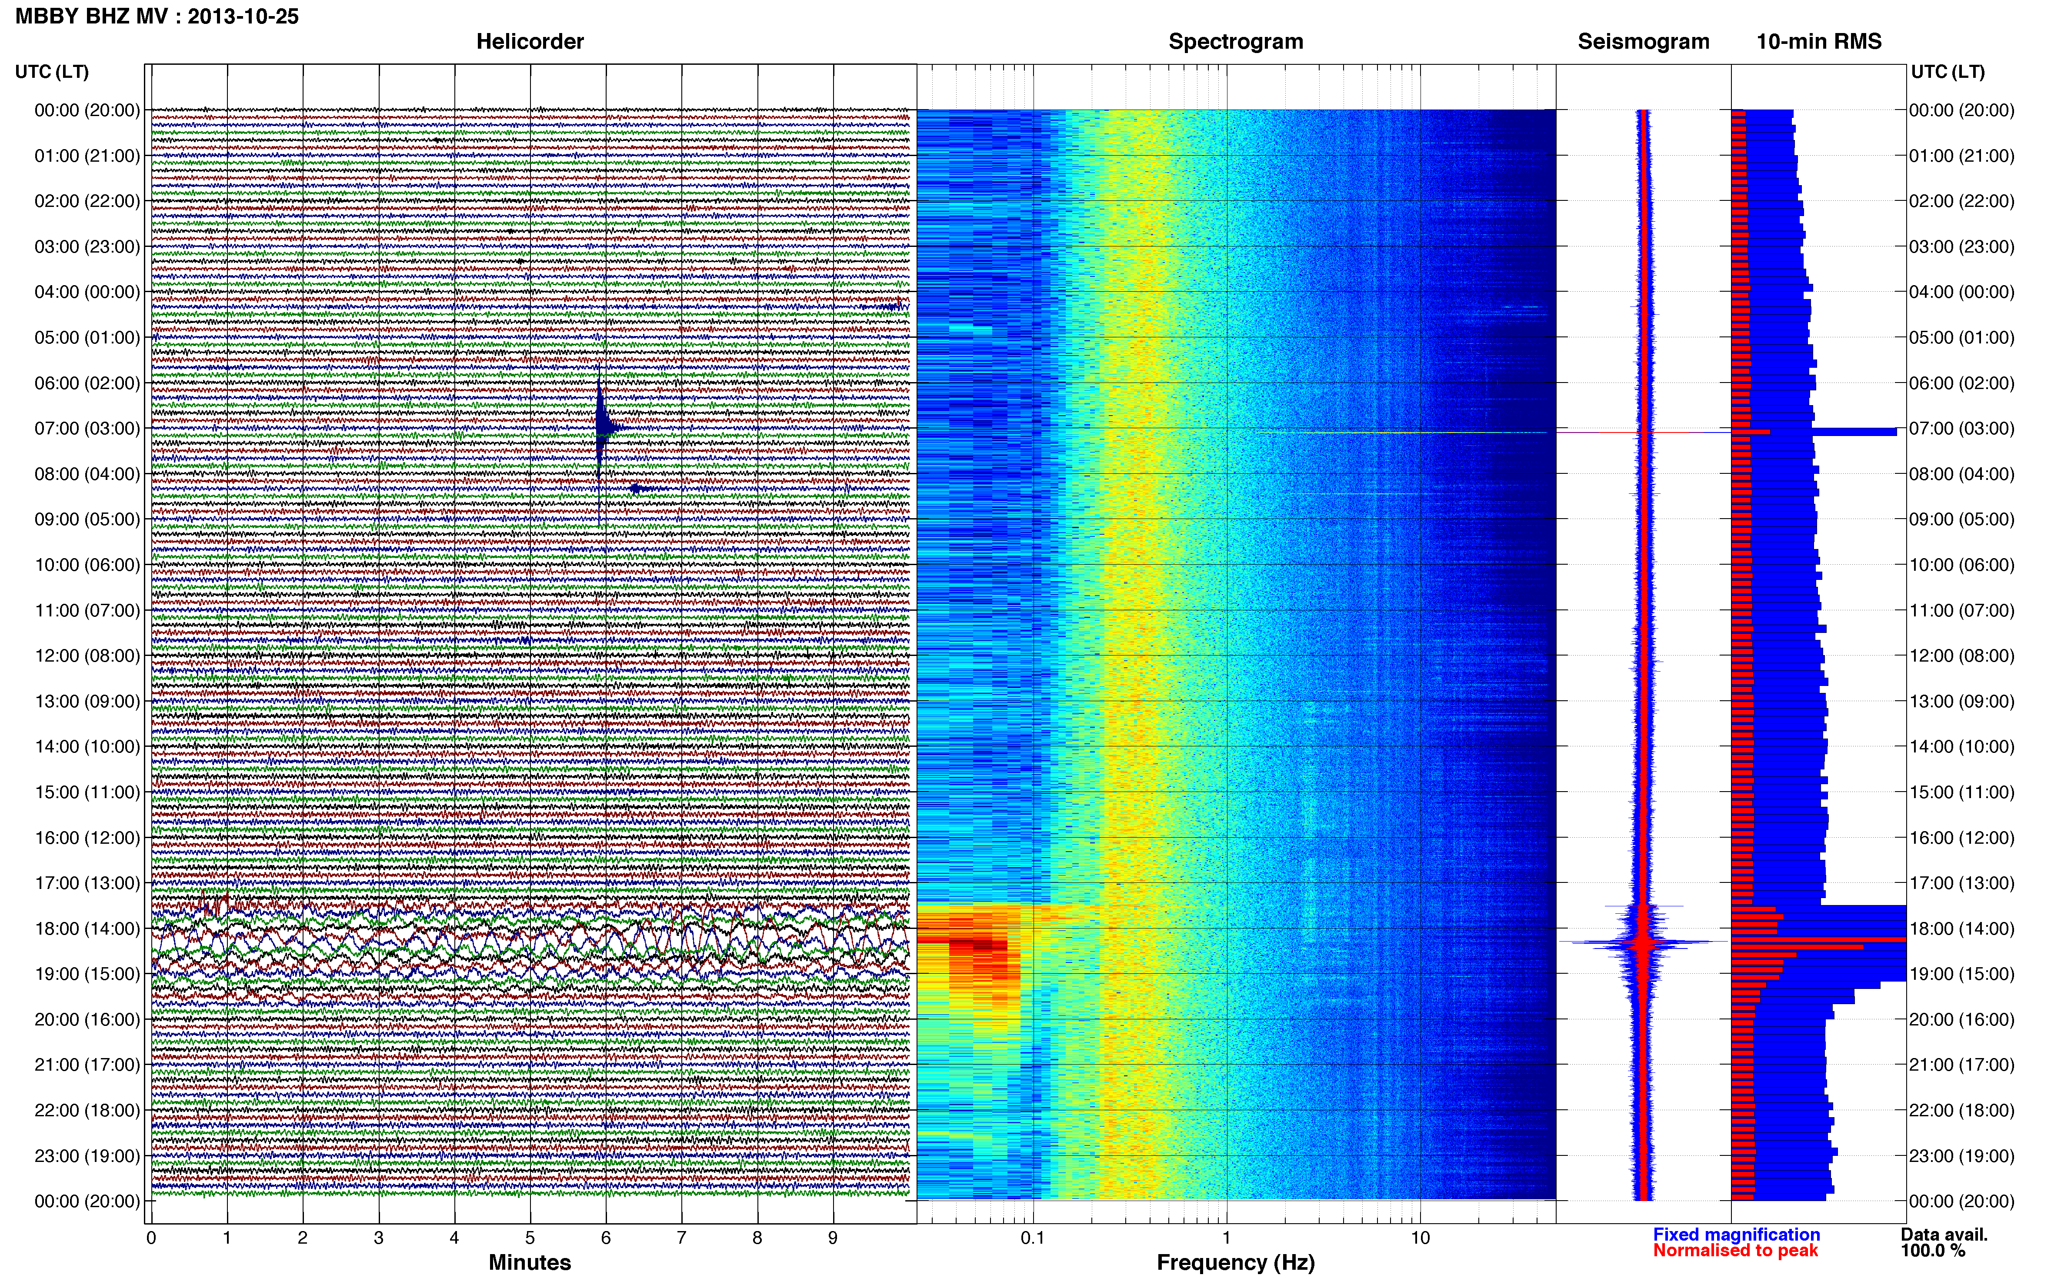The image size is (2061, 1288).
Task: Click the 'Fixed magnification' legend text
Action: tap(1736, 1235)
